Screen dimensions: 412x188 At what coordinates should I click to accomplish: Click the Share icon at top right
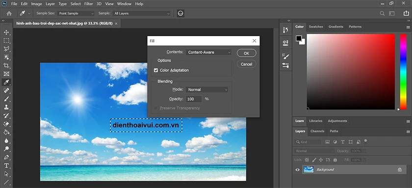coord(406,13)
